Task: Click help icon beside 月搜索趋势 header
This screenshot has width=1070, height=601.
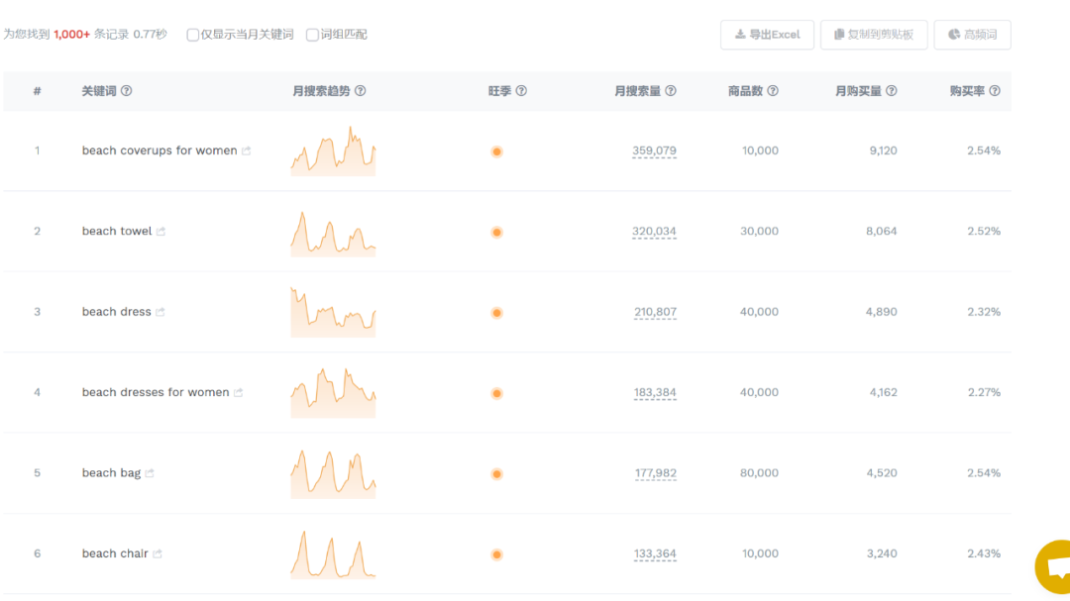Action: (x=360, y=91)
